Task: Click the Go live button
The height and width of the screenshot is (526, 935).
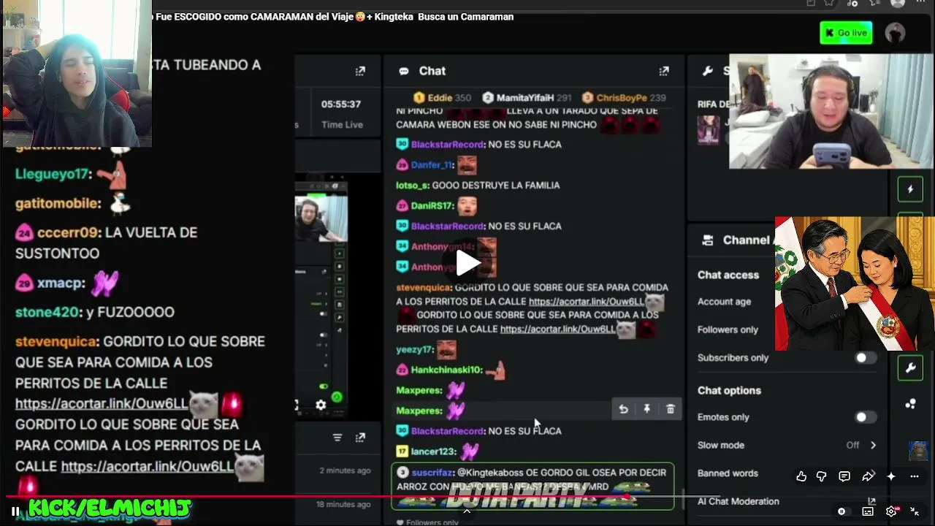Action: (846, 33)
